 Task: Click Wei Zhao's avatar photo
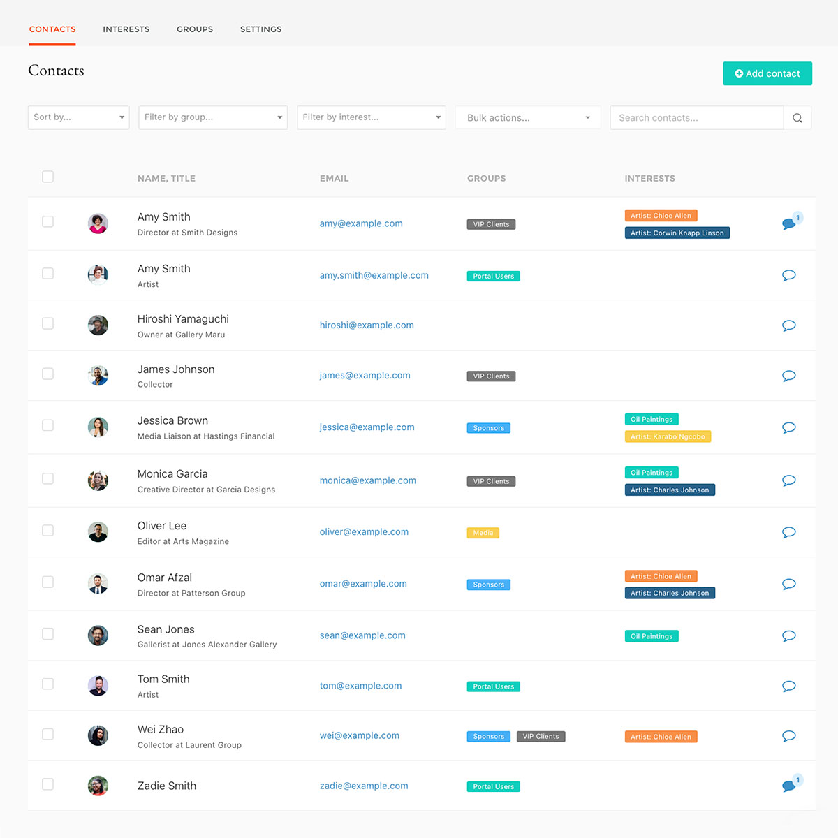click(x=98, y=735)
